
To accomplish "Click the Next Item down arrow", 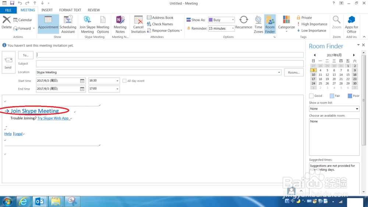I will coord(42,3).
